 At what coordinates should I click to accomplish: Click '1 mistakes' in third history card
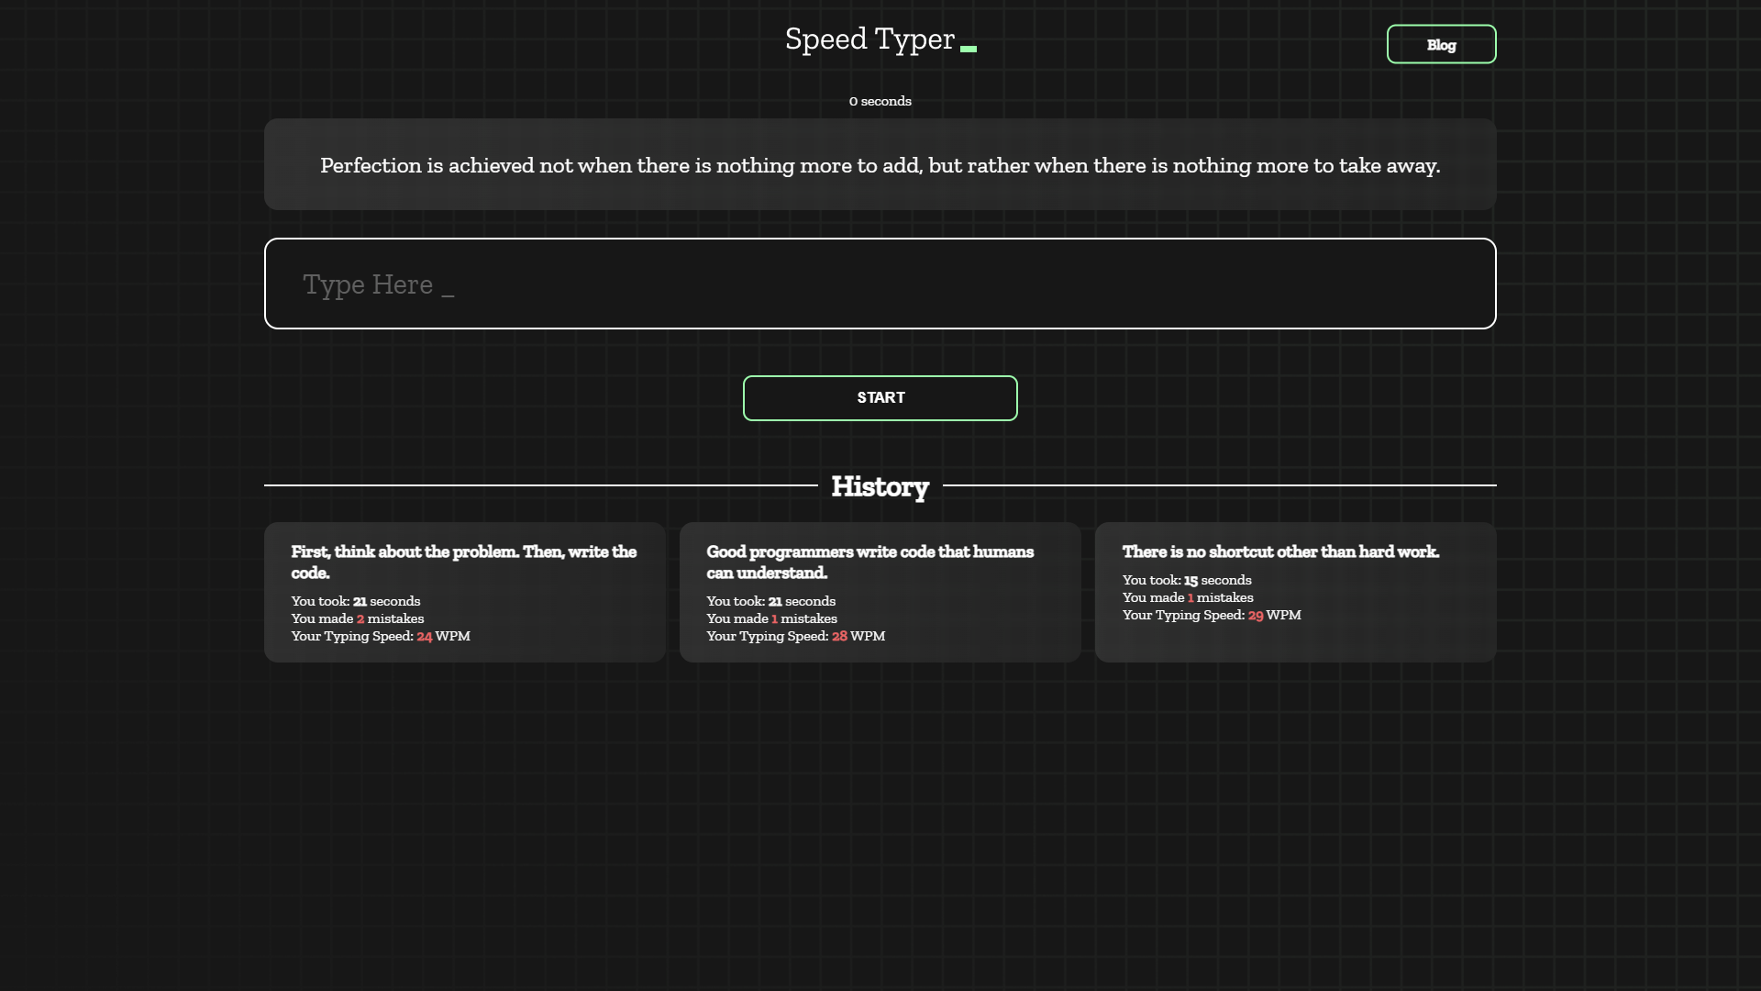1191,597
